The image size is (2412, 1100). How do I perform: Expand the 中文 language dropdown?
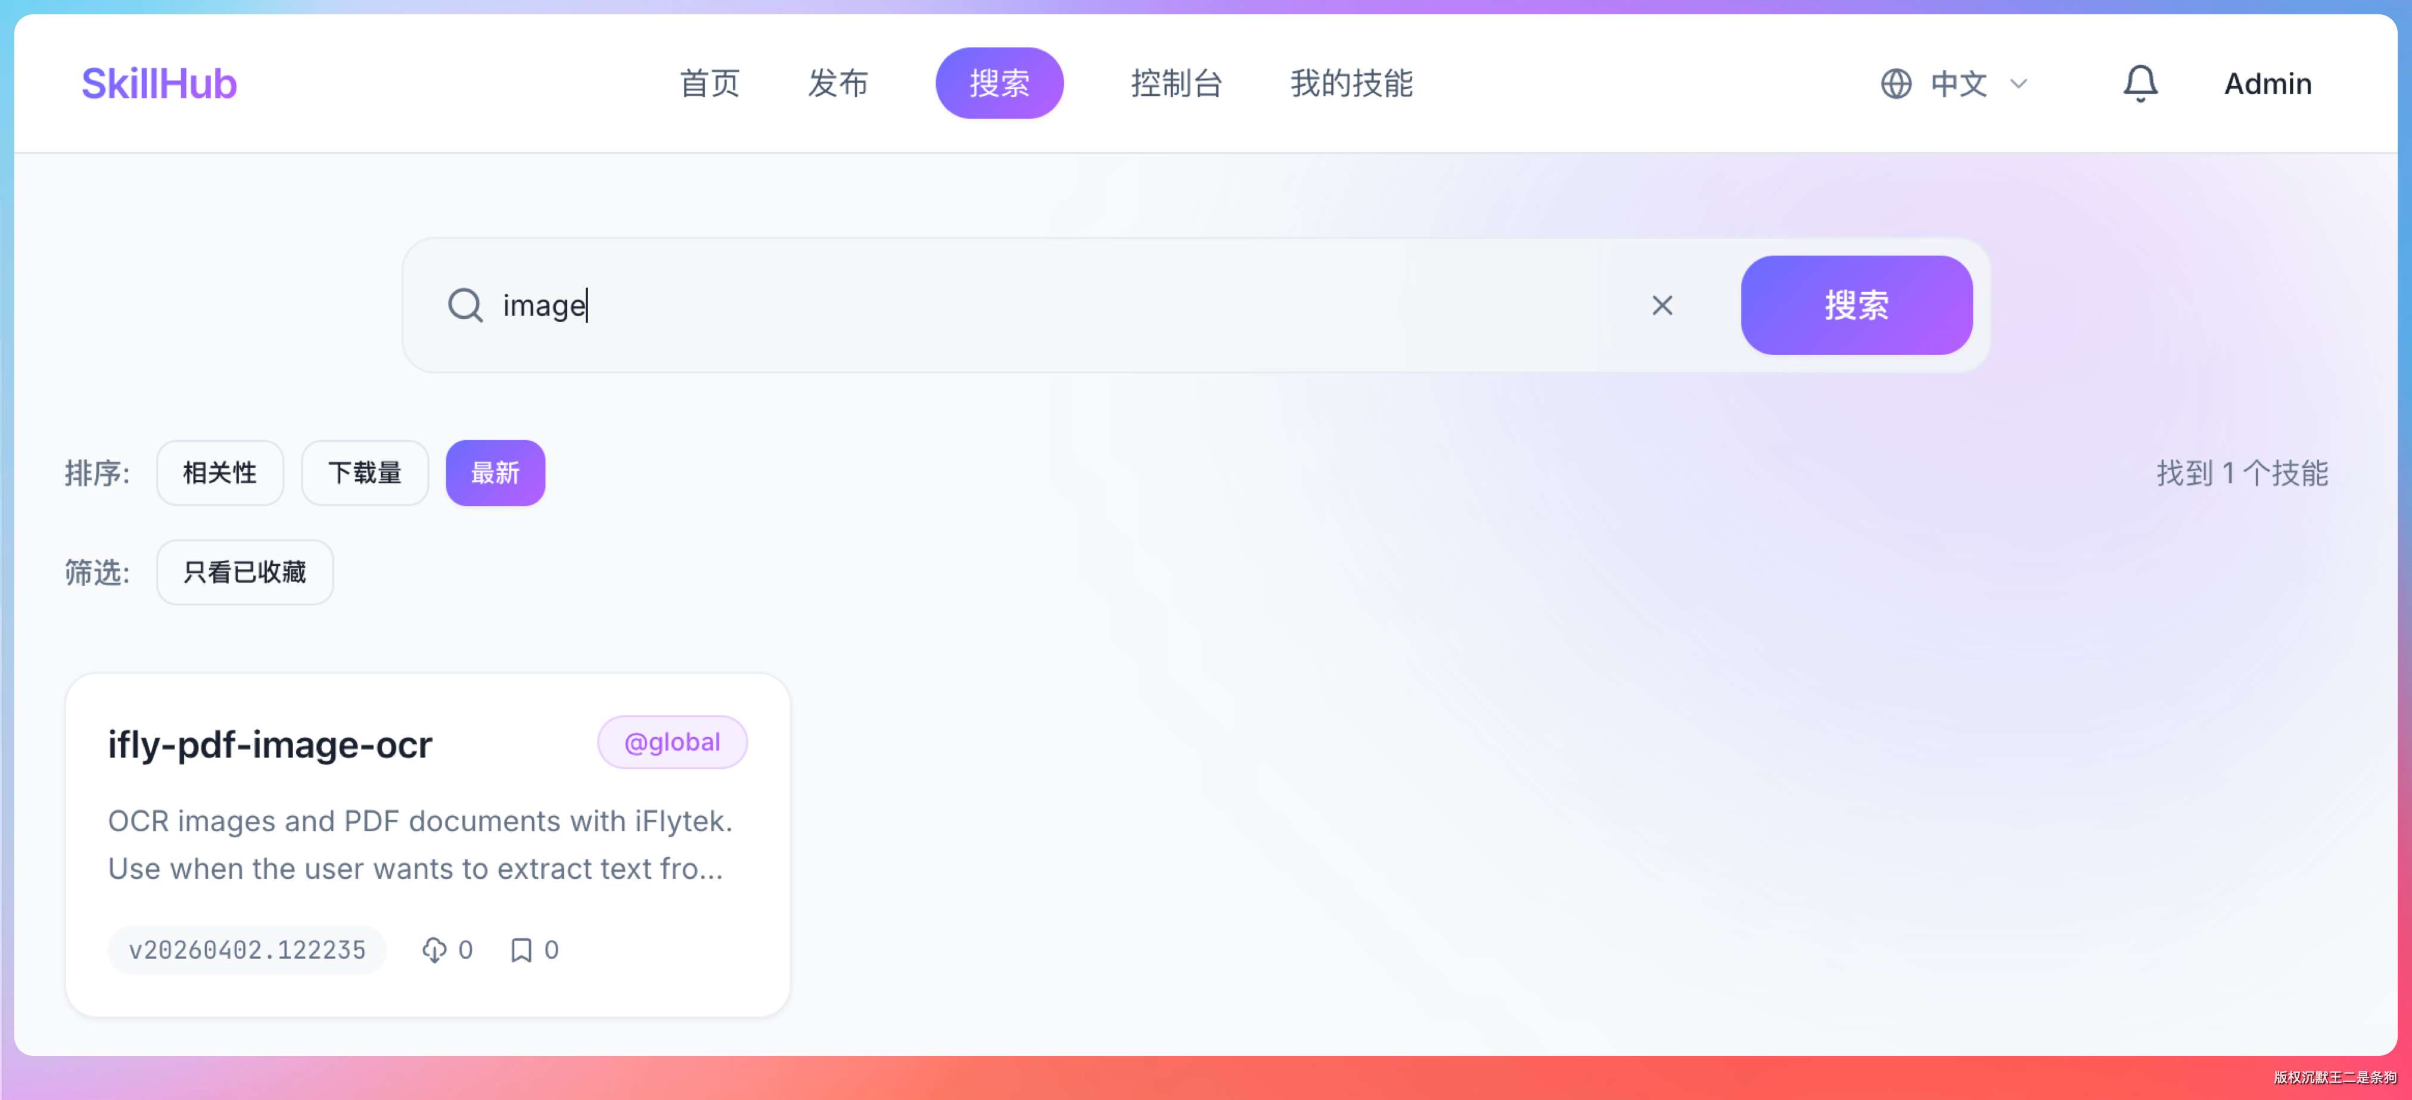tap(1976, 83)
